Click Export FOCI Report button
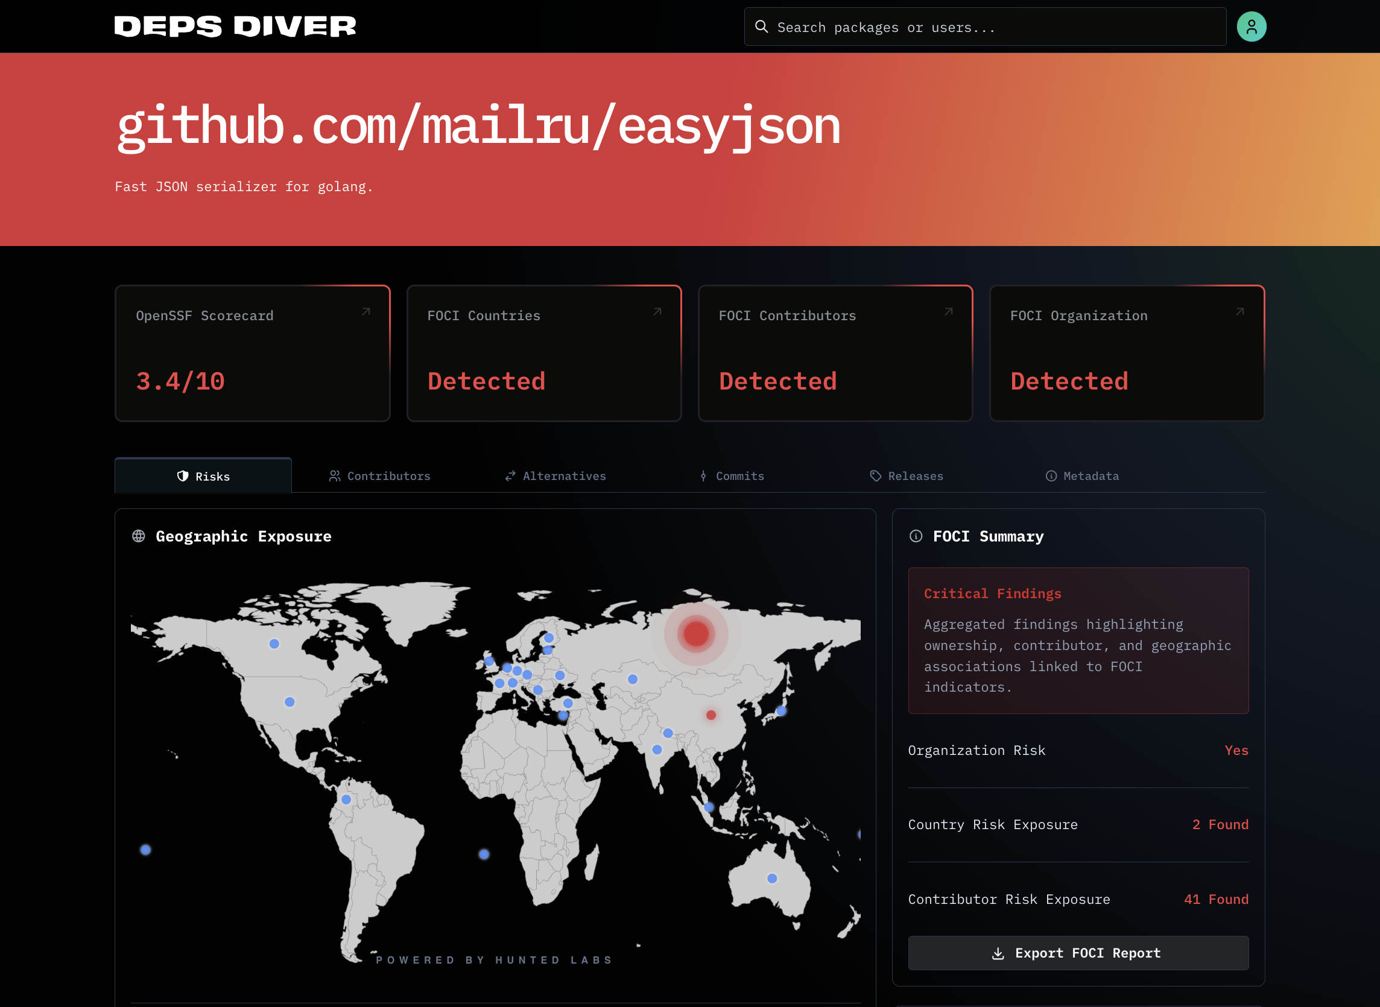The height and width of the screenshot is (1007, 1380). tap(1078, 953)
